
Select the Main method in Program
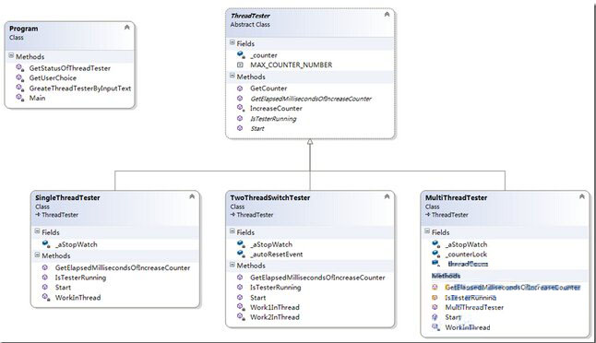(37, 98)
